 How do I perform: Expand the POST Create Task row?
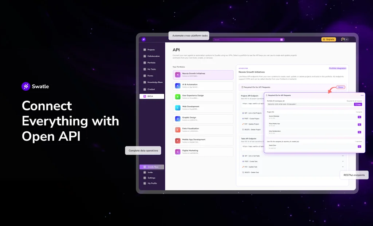tap(343, 161)
